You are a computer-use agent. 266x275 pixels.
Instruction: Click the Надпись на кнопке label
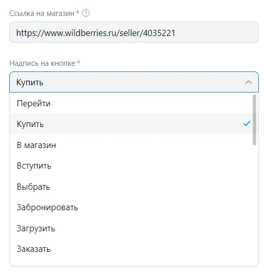coord(43,63)
